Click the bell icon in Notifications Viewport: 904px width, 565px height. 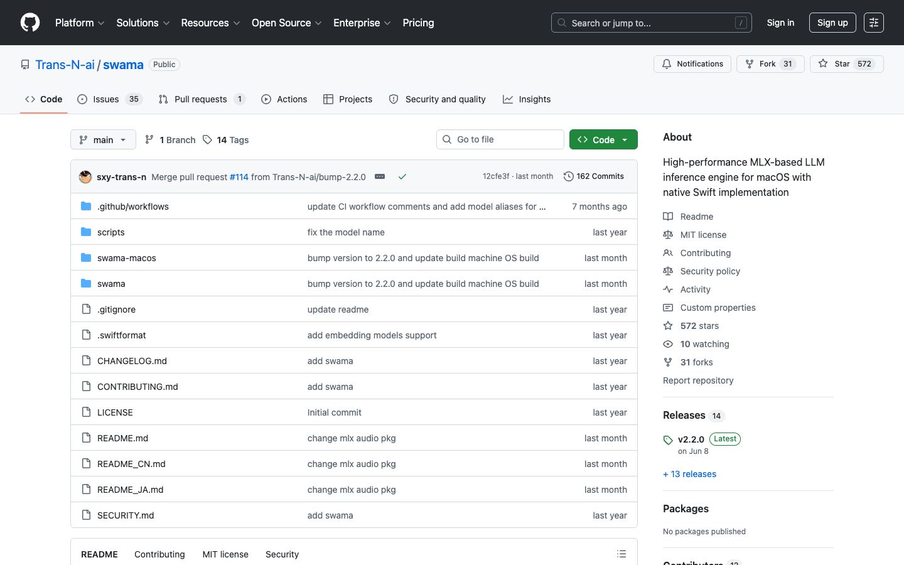(x=667, y=64)
